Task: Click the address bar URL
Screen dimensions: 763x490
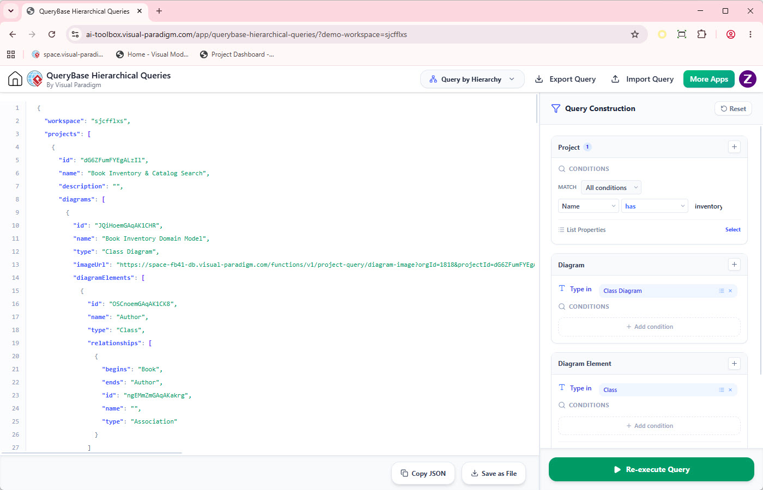Action: click(x=246, y=34)
